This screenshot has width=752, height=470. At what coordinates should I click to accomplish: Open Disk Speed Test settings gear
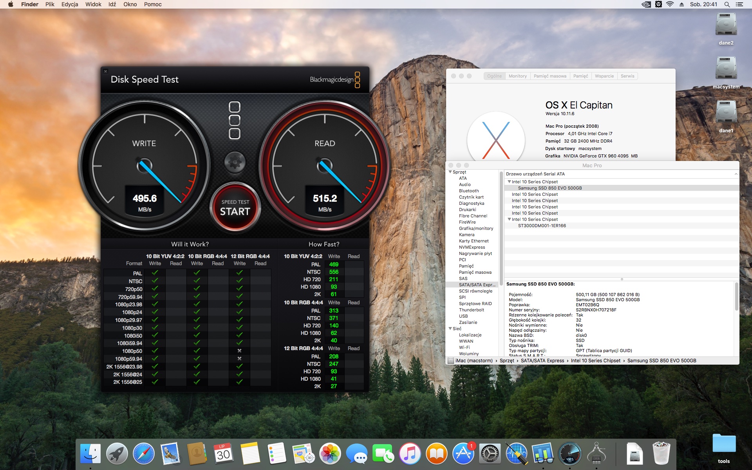click(235, 162)
